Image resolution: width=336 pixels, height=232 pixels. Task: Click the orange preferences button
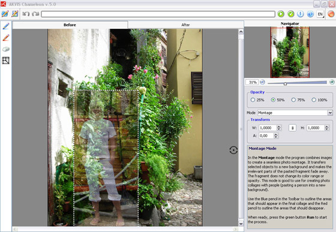[331, 14]
